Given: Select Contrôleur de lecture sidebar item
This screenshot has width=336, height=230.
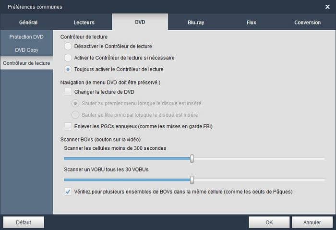Looking at the screenshot, I should coord(26,63).
